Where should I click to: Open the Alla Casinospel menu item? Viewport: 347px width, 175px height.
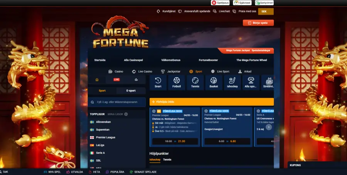tap(133, 60)
